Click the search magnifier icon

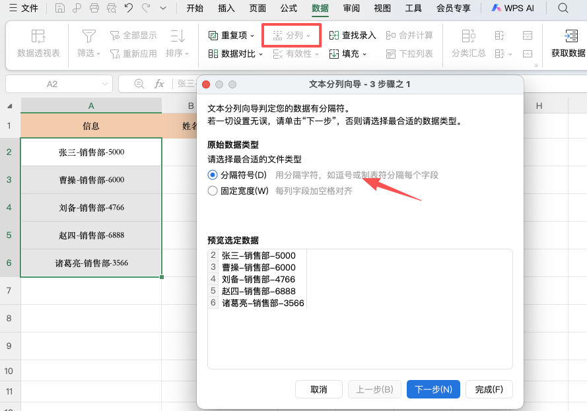(x=563, y=8)
